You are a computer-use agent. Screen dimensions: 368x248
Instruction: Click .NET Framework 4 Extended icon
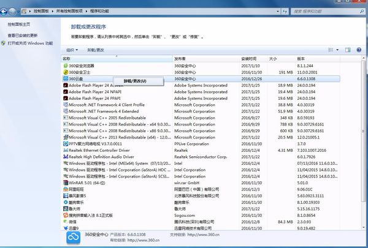click(x=66, y=111)
